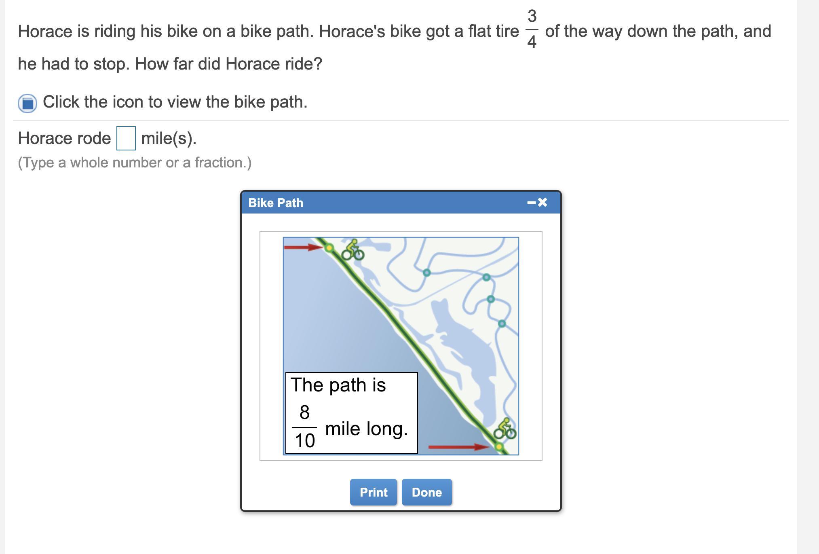Click the red arrow at top of map
The image size is (819, 554).
[303, 247]
